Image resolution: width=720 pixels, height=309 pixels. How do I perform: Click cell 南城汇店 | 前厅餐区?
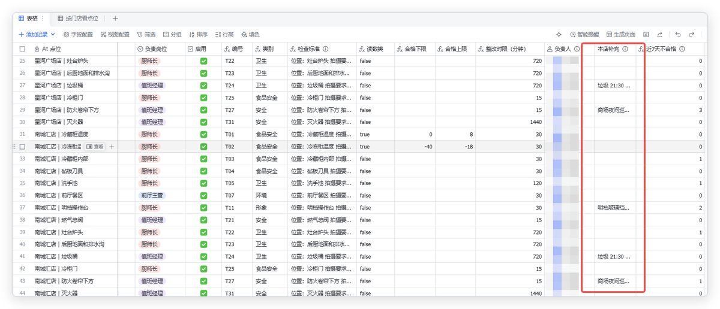(x=59, y=195)
